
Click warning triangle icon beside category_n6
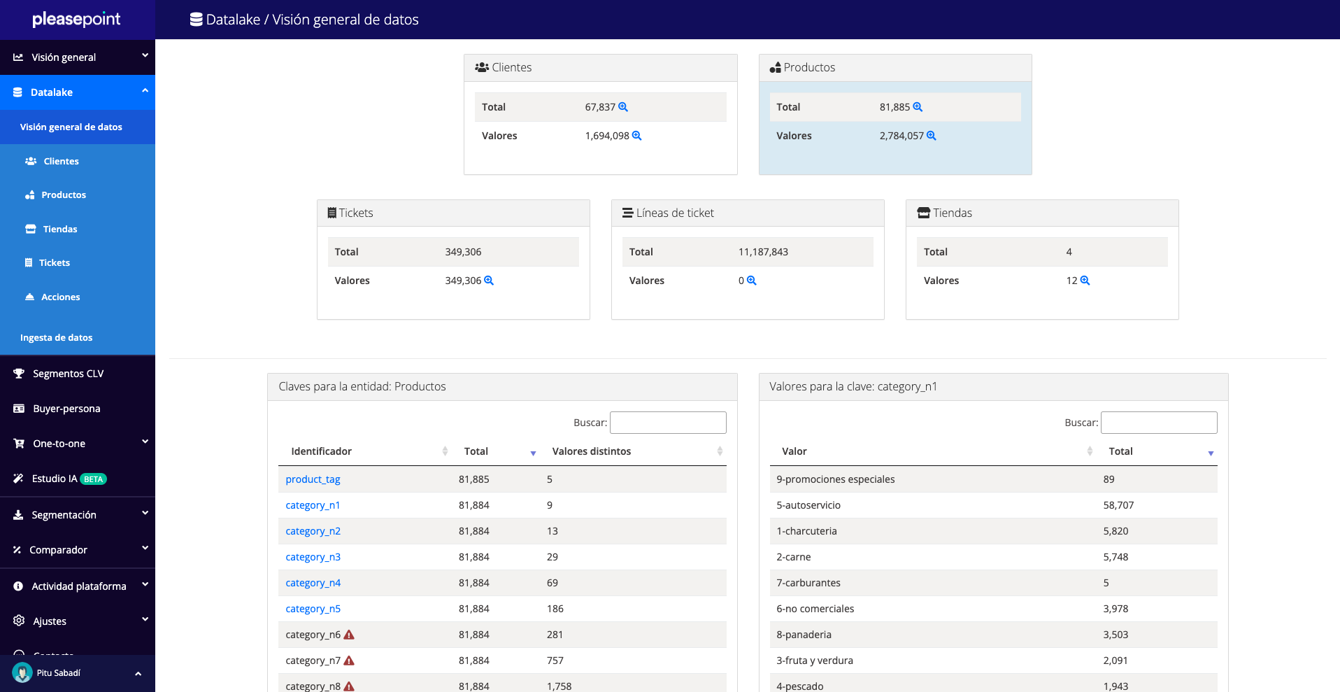[x=349, y=635]
